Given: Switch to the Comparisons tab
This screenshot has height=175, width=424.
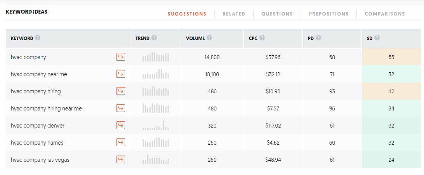Looking at the screenshot, I should coord(384,14).
